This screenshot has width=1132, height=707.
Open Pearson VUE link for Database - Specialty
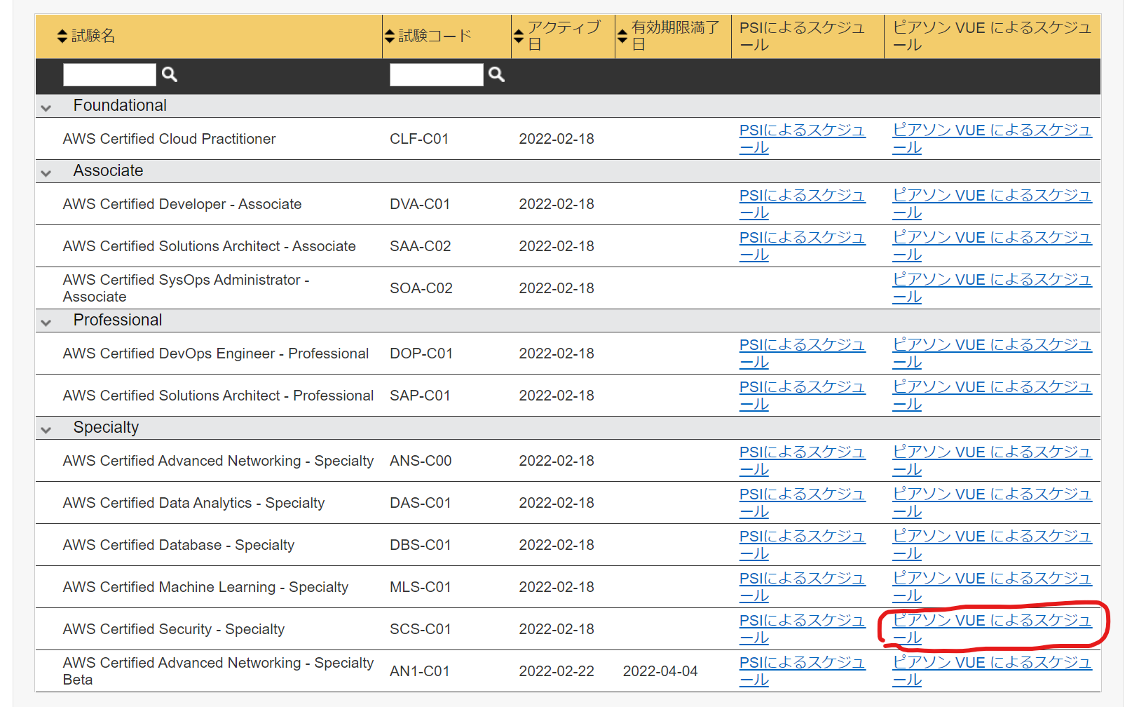pos(993,545)
